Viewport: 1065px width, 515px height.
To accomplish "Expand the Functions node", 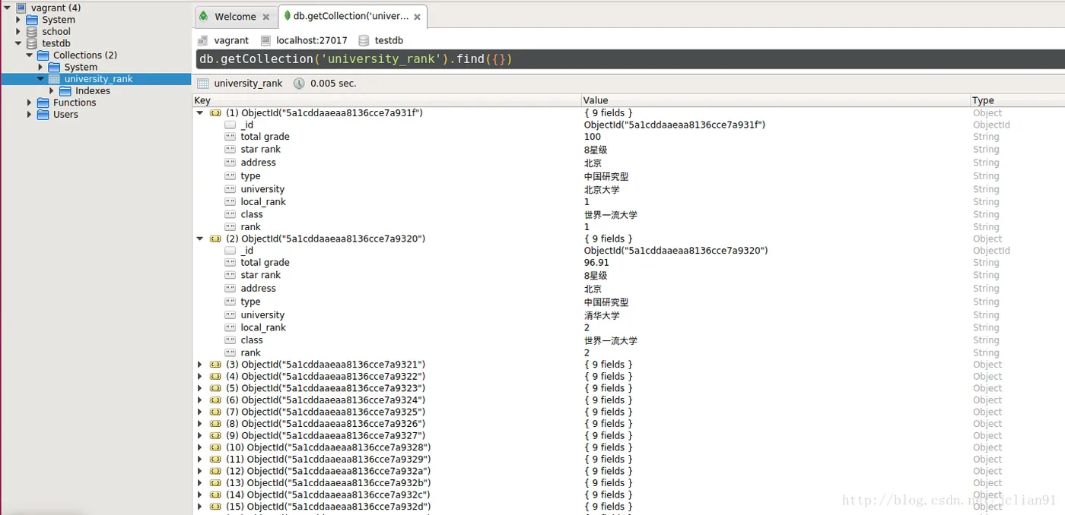I will tap(29, 103).
